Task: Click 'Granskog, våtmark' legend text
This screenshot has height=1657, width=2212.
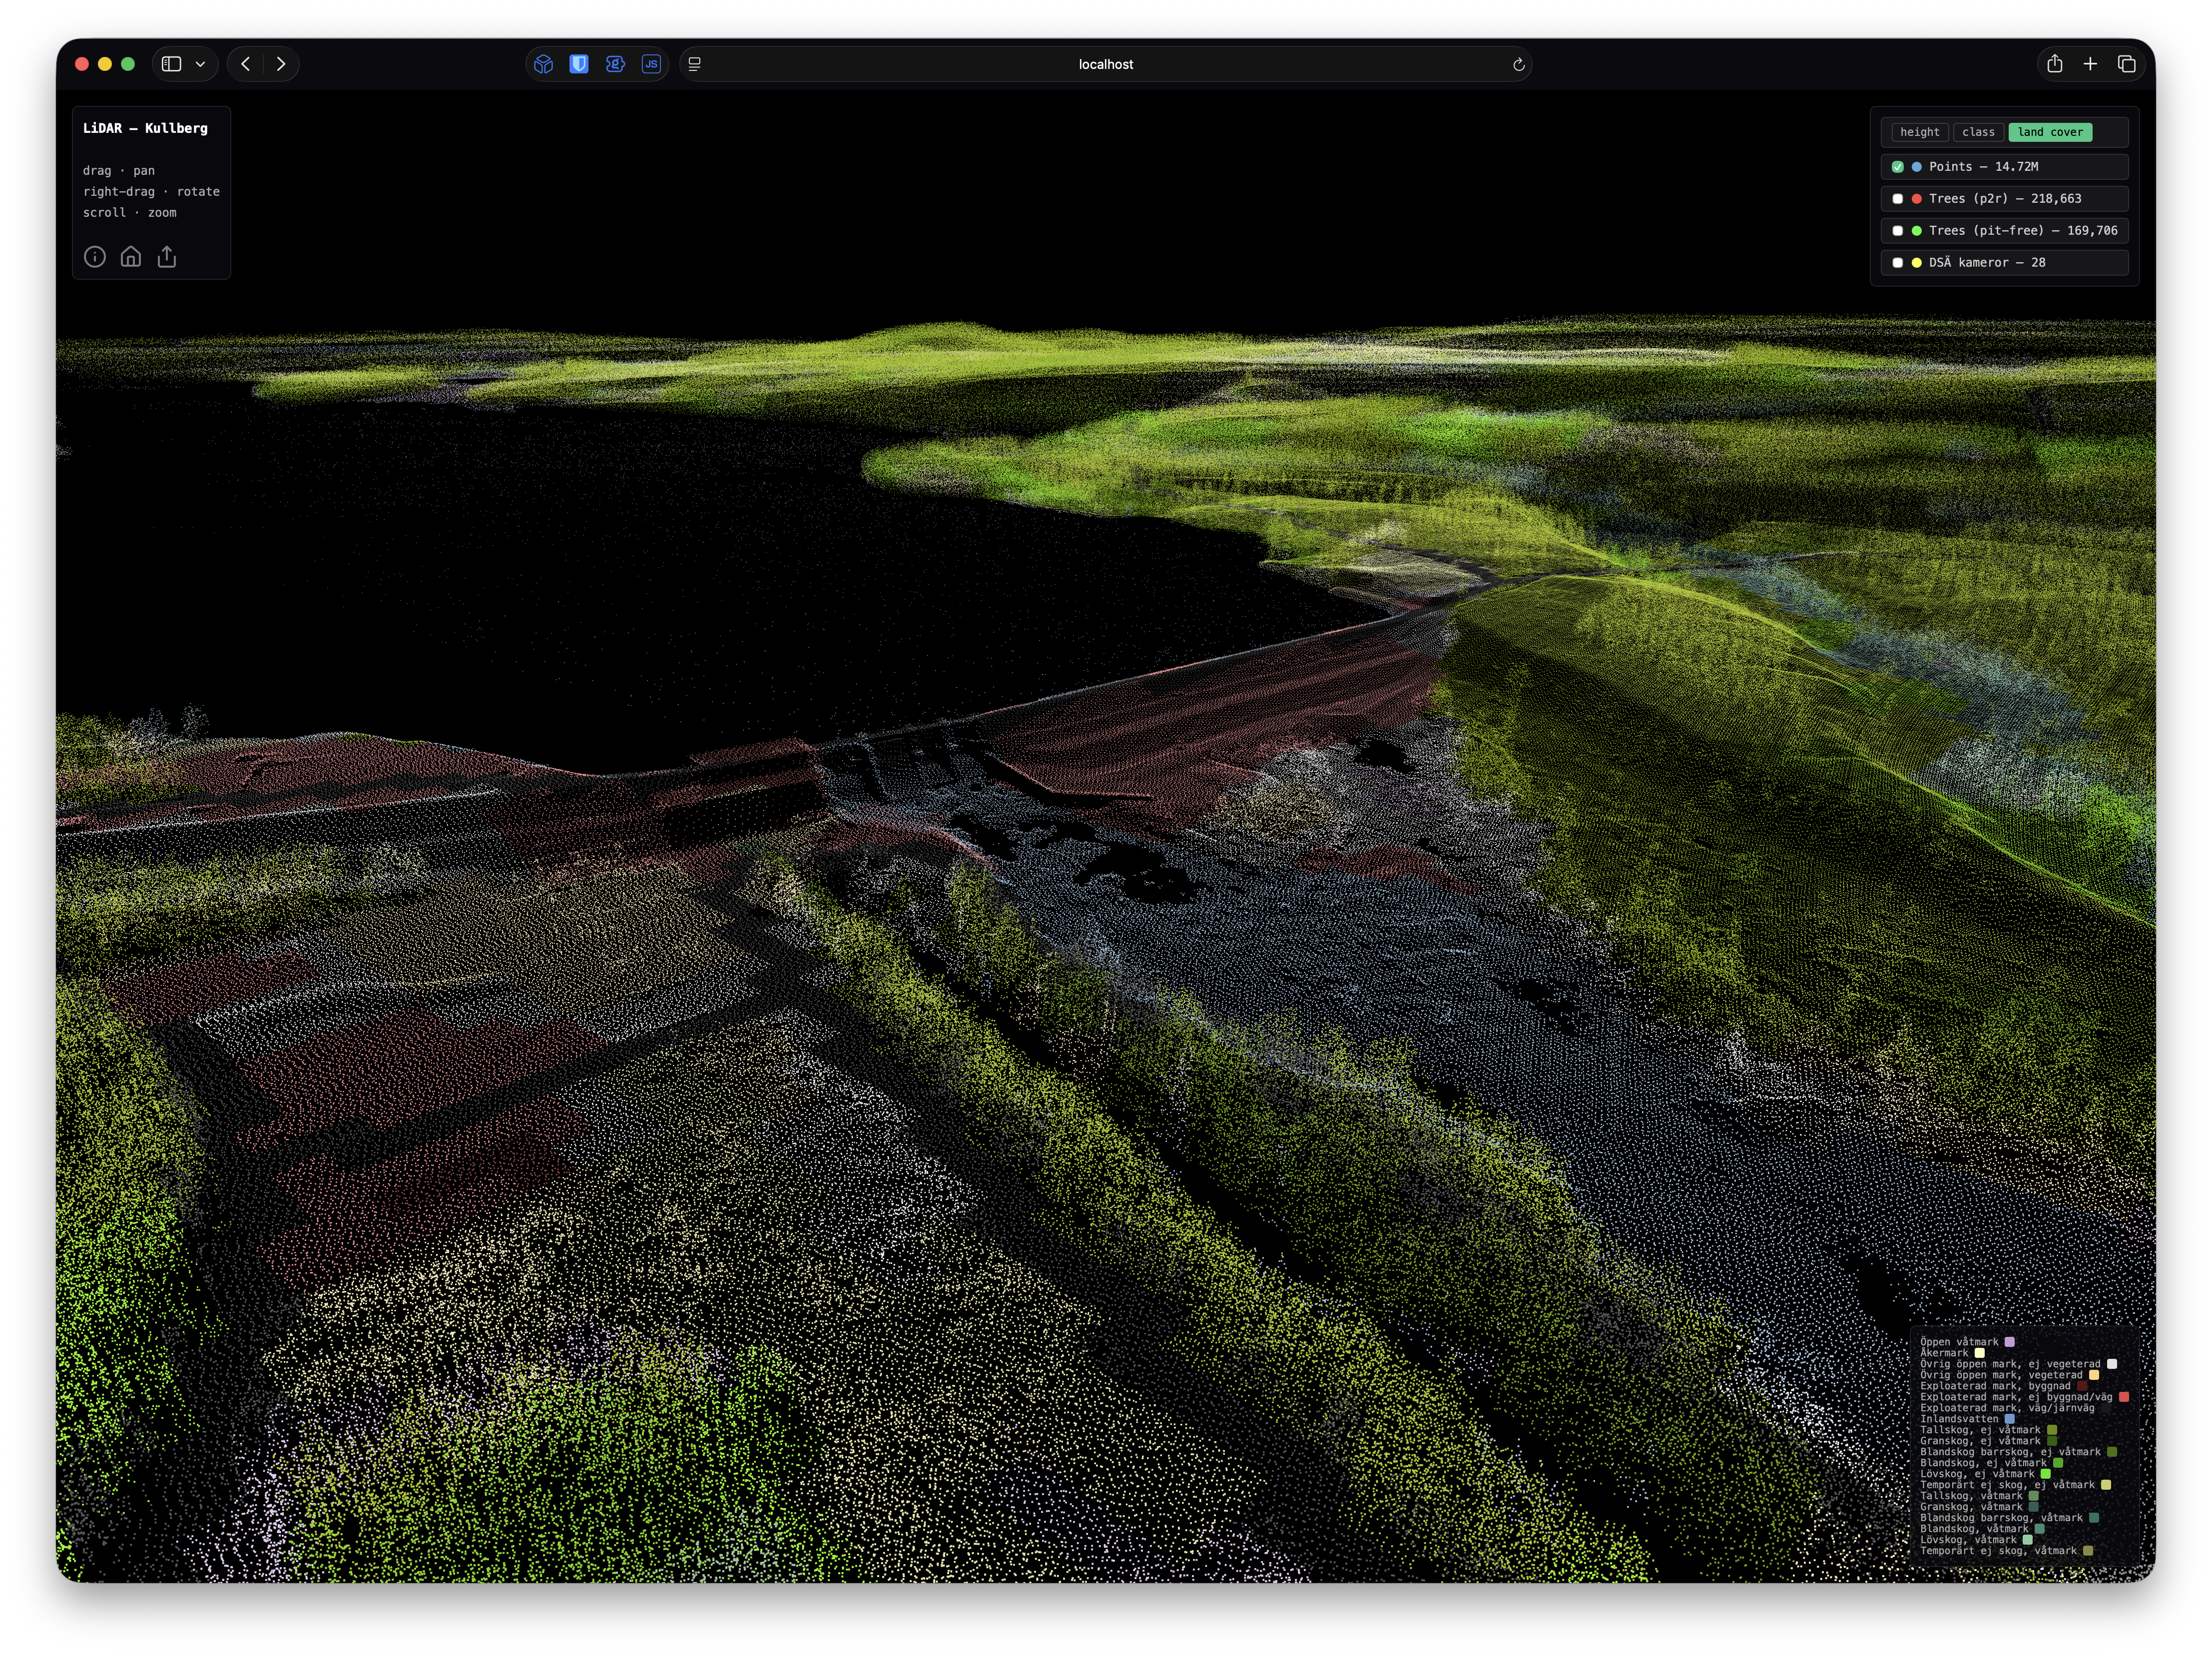Action: (1972, 1507)
